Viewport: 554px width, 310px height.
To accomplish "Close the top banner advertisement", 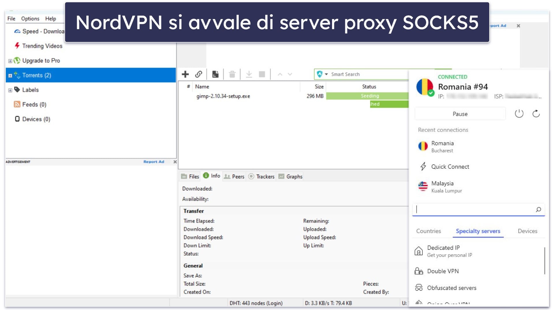I will click(518, 26).
